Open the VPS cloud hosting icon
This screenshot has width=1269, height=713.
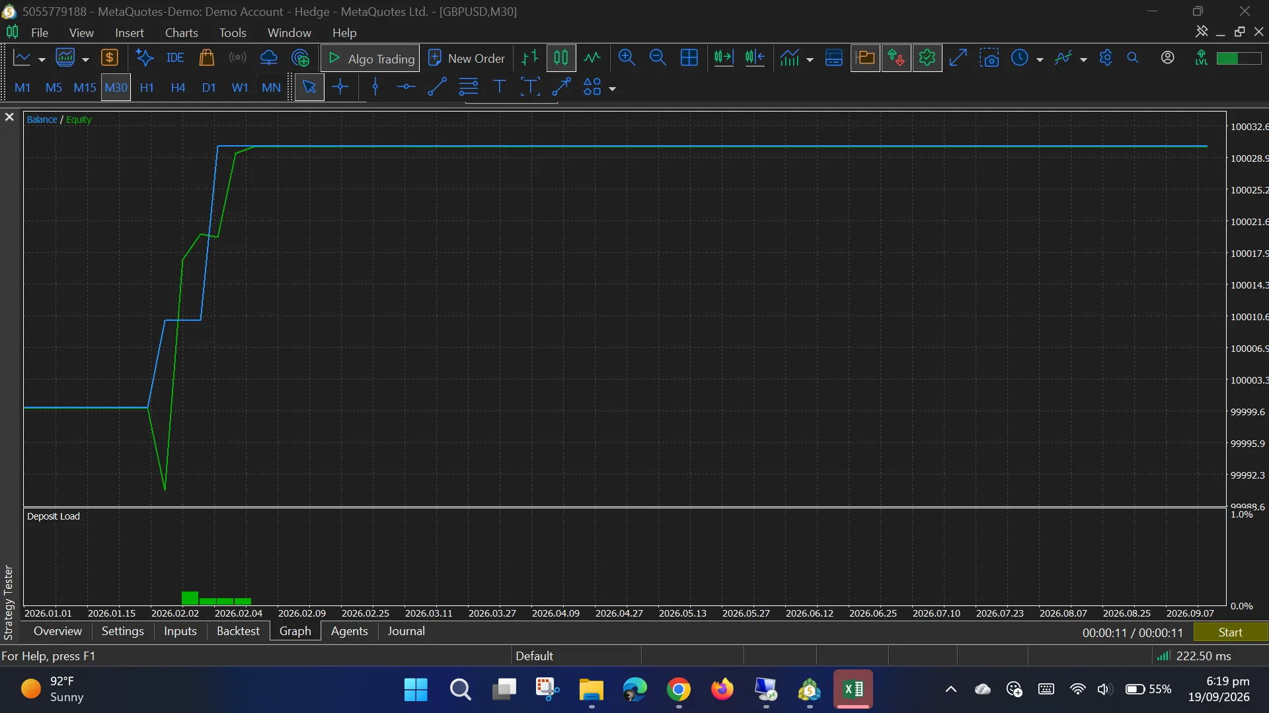268,58
